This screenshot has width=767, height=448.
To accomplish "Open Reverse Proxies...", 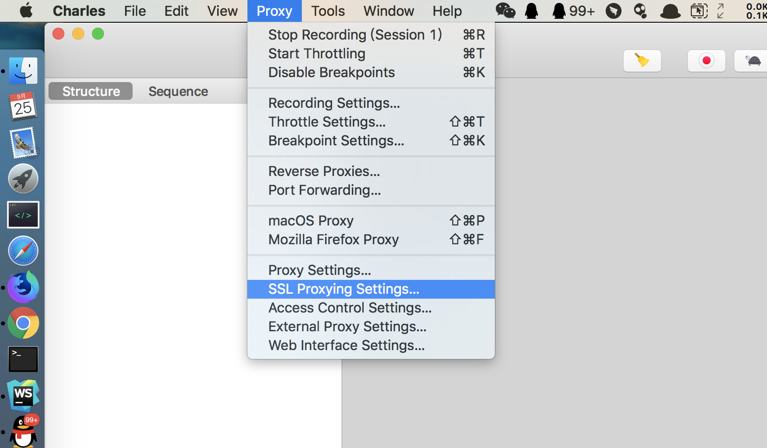I will pos(371,171).
